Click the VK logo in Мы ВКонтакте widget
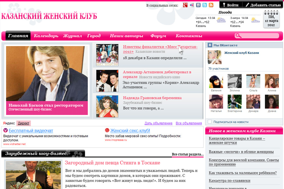This screenshot has height=189, width=284. (x=210, y=45)
